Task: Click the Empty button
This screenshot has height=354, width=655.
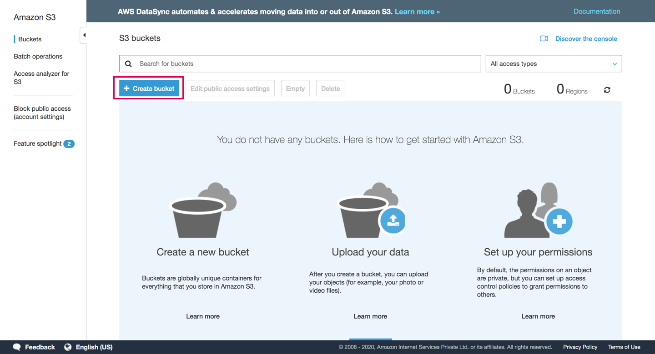Action: 295,88
